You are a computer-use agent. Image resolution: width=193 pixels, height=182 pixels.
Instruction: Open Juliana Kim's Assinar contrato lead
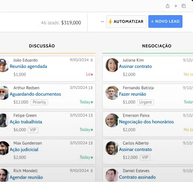pyautogui.click(x=135, y=66)
